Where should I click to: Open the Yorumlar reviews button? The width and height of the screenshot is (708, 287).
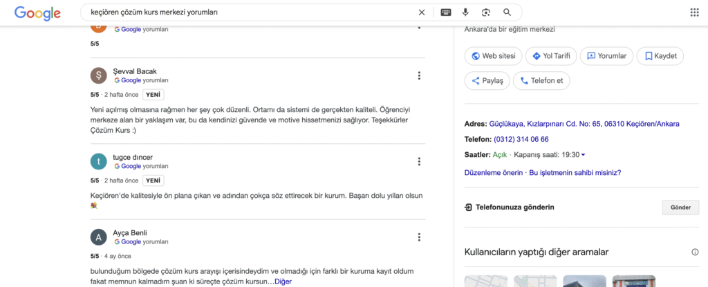point(606,56)
